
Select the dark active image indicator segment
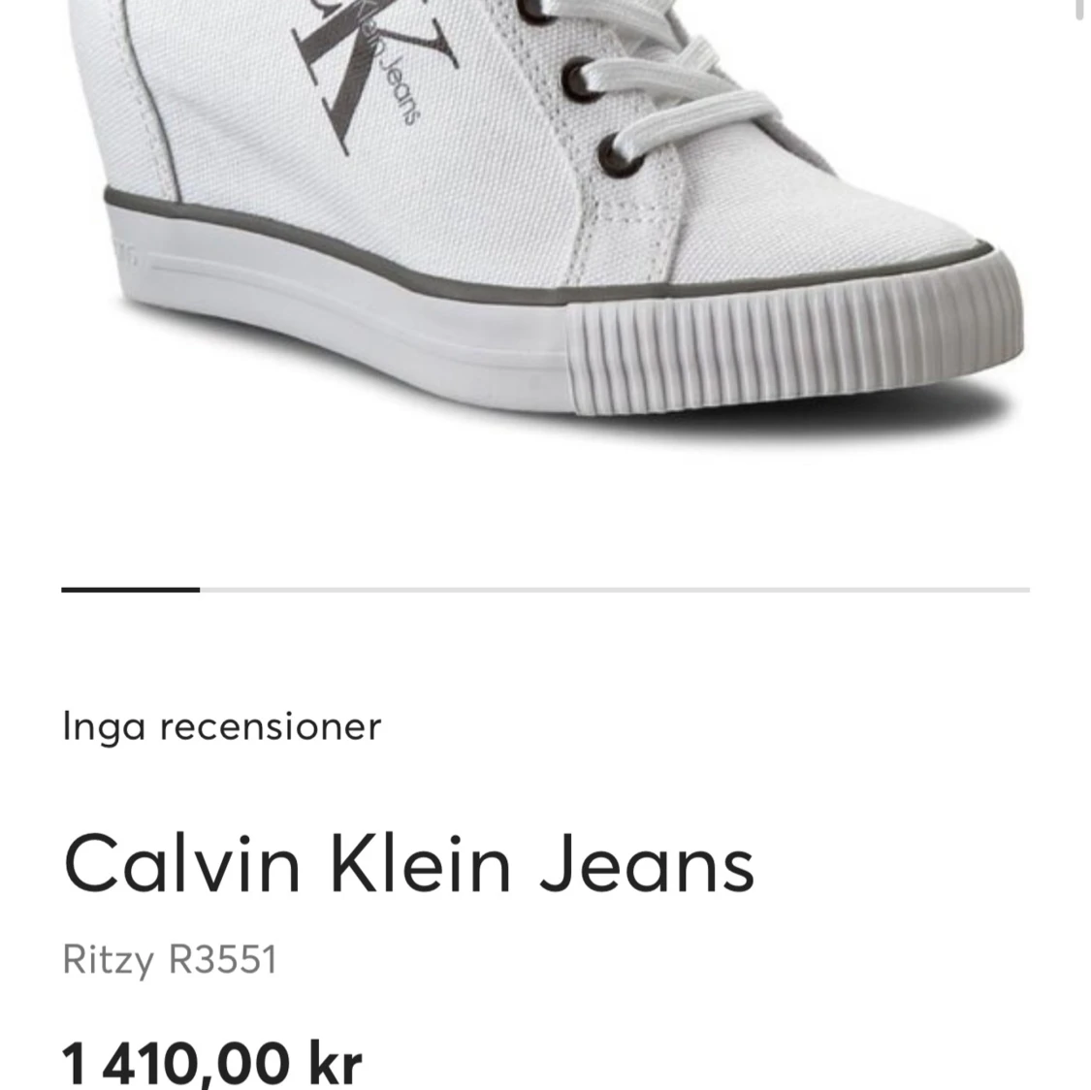tap(131, 590)
